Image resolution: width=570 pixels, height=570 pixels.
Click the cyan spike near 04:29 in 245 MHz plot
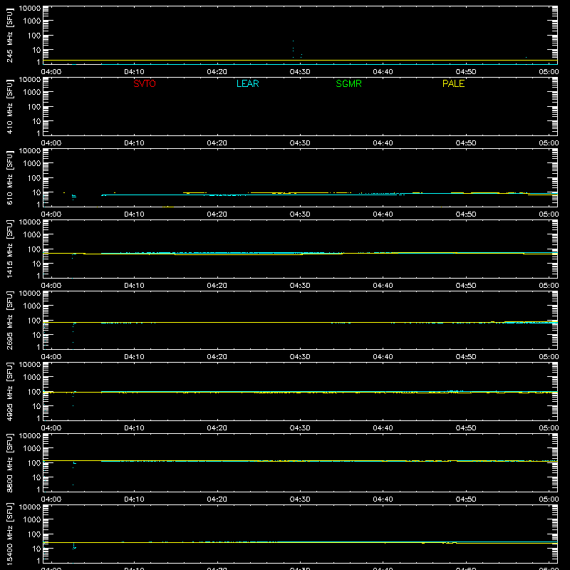(293, 48)
